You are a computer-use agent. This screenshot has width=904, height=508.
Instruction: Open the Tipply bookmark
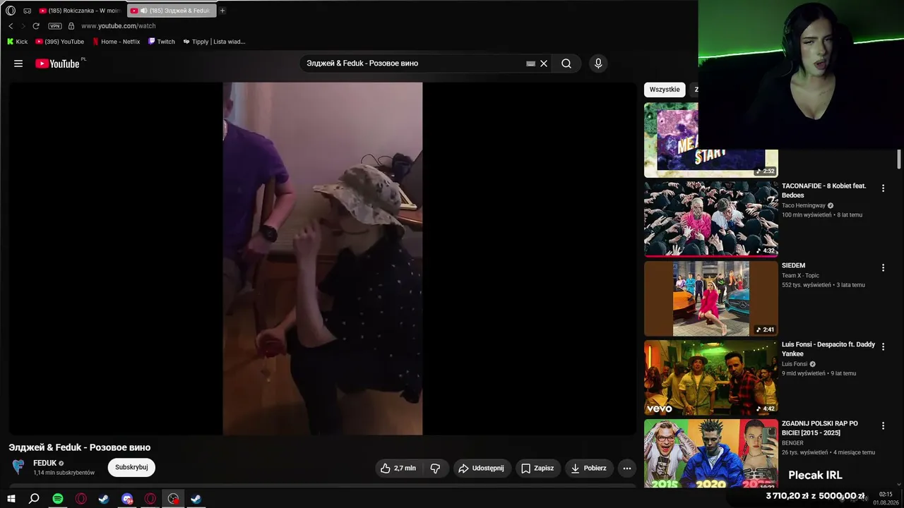(x=214, y=42)
